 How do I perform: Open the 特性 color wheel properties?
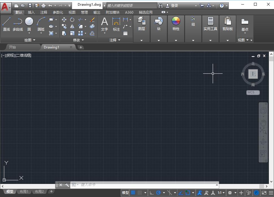176,21
